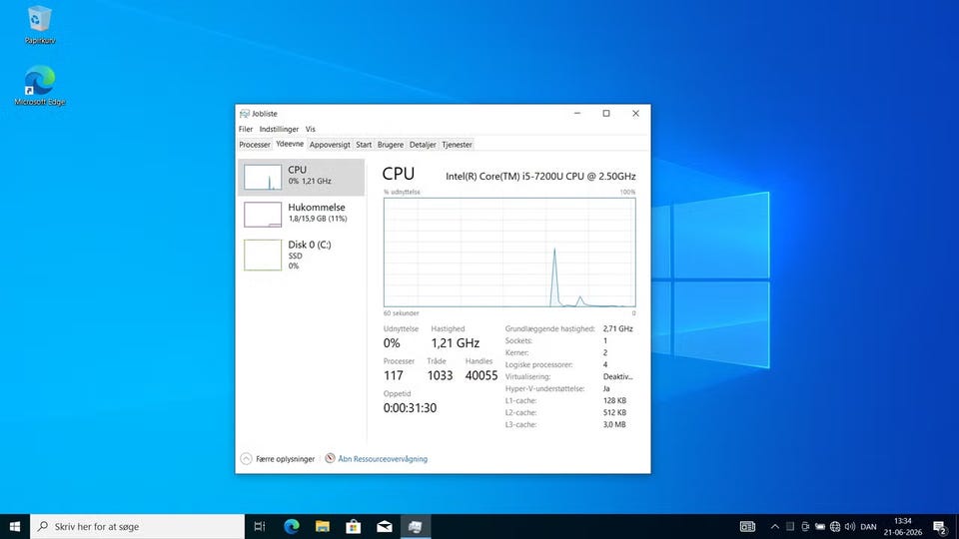Switch to the Detaljer tab
This screenshot has height=539, width=959.
click(x=423, y=145)
